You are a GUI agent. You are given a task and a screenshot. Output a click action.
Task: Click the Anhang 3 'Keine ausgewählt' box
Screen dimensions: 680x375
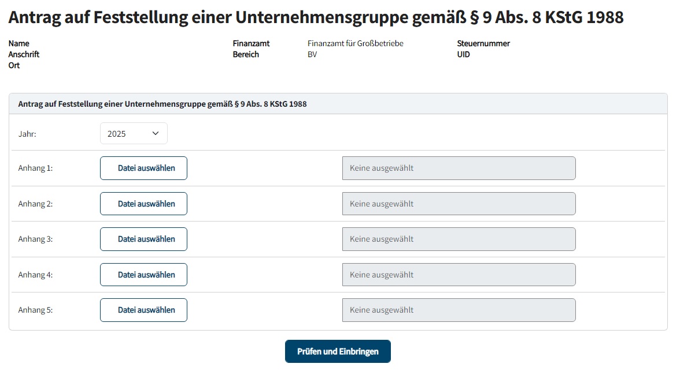[x=459, y=239]
